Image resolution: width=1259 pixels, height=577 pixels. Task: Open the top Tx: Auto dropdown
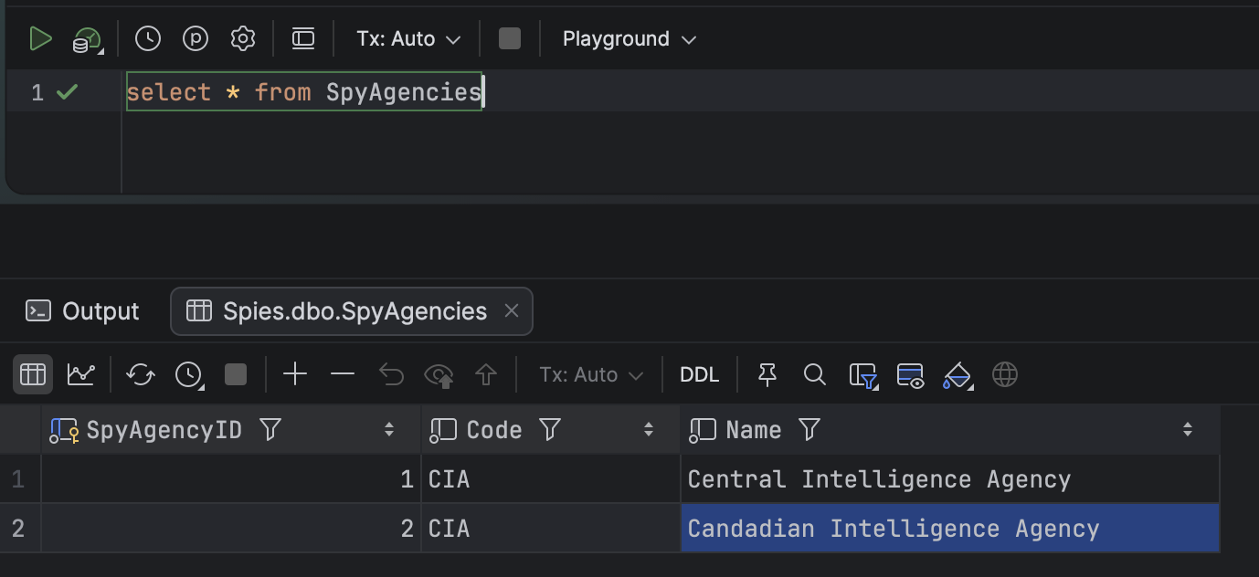(x=408, y=38)
